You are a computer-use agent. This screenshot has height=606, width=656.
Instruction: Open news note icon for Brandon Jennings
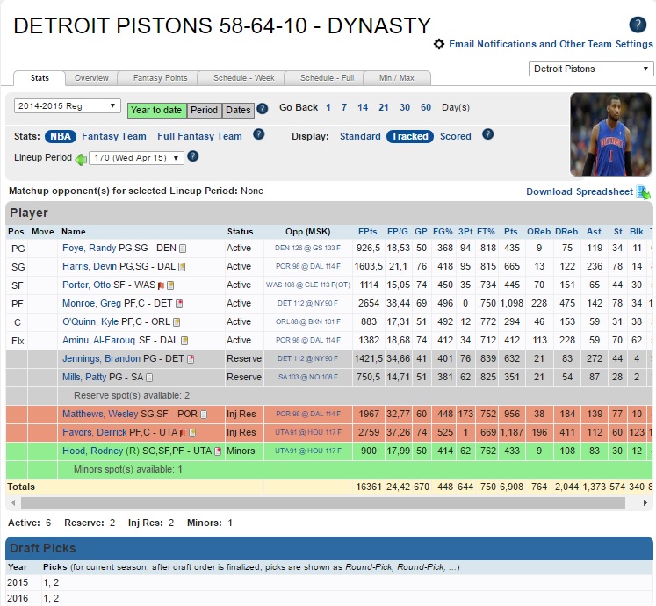pyautogui.click(x=191, y=359)
